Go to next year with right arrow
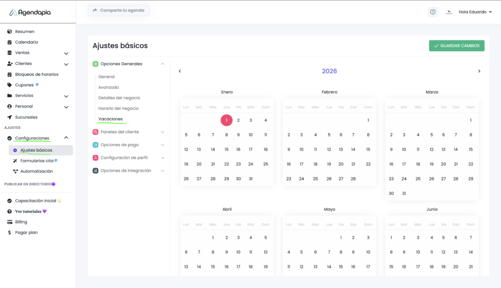This screenshot has height=288, width=501. pos(479,71)
